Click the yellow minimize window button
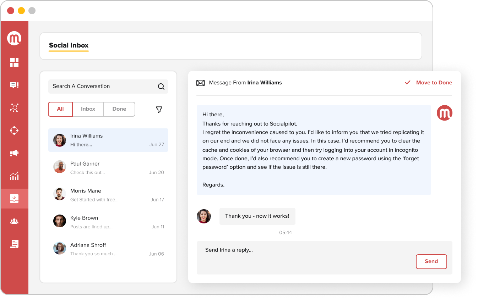This screenshot has height=300, width=478. [x=21, y=11]
